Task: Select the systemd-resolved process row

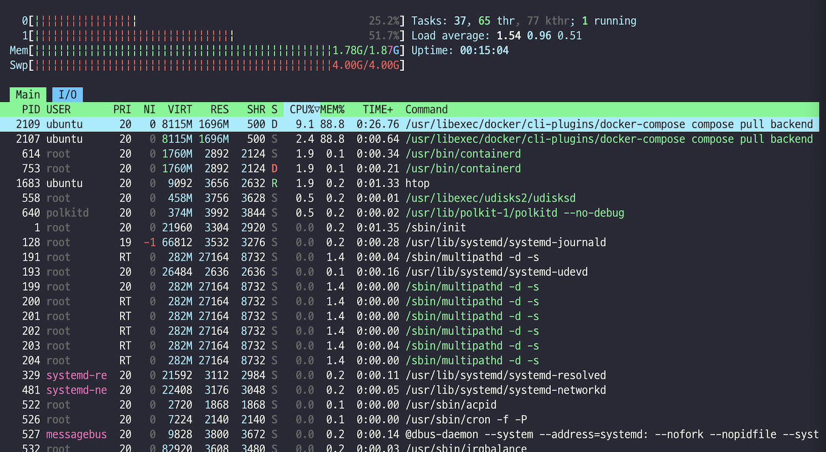Action: tap(410, 376)
